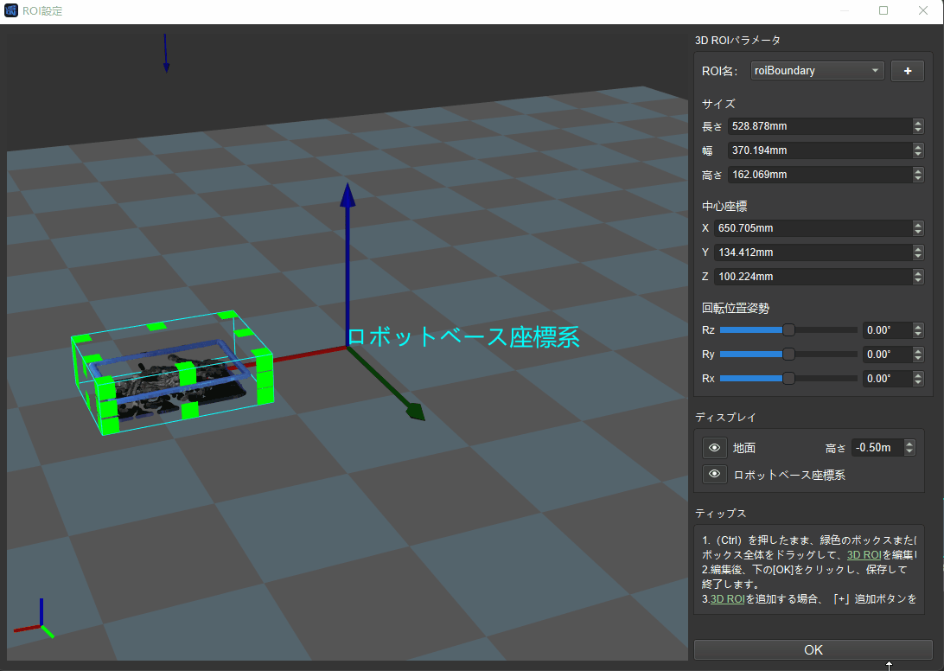Click the X 650.705mm center field
The height and width of the screenshot is (671, 944).
coord(813,227)
